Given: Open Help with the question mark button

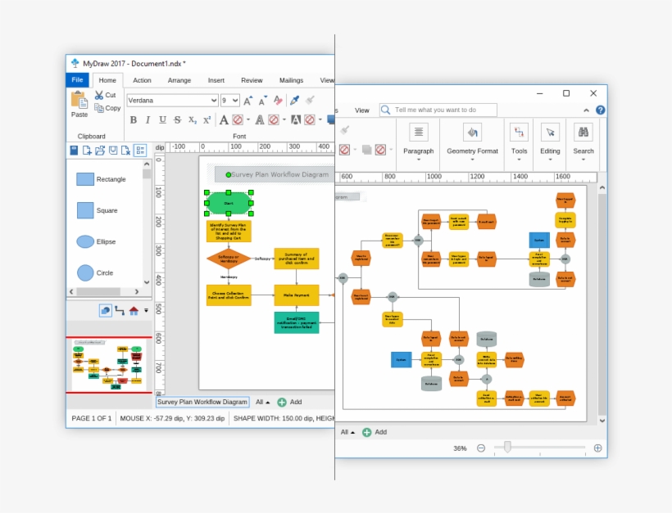Looking at the screenshot, I should coord(601,110).
